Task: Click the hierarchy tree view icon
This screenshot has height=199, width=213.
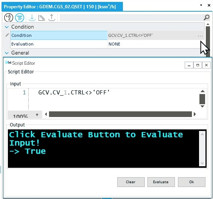Action: (41, 18)
